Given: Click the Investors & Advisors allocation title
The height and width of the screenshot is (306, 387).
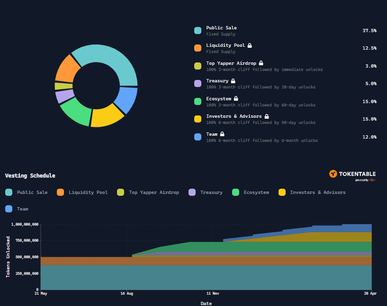Looking at the screenshot, I should click(x=234, y=116).
